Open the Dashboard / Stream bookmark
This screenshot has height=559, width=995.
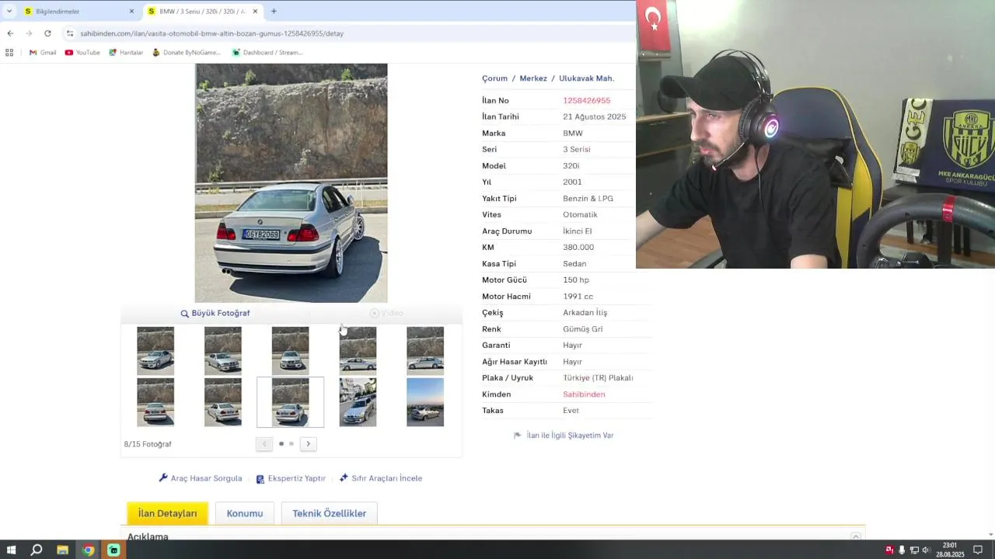click(x=267, y=53)
